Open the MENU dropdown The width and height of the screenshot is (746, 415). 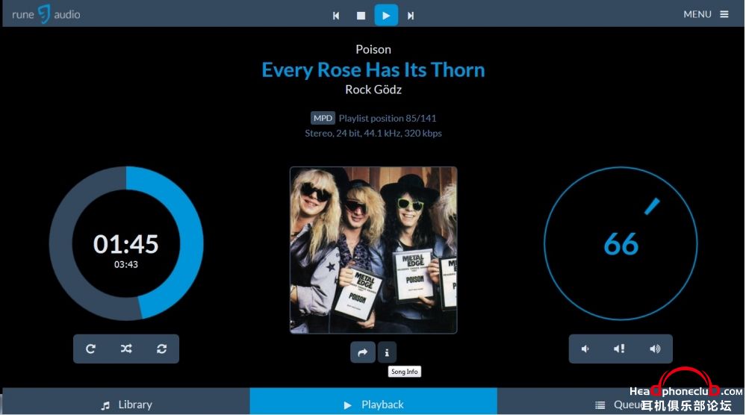coord(706,14)
